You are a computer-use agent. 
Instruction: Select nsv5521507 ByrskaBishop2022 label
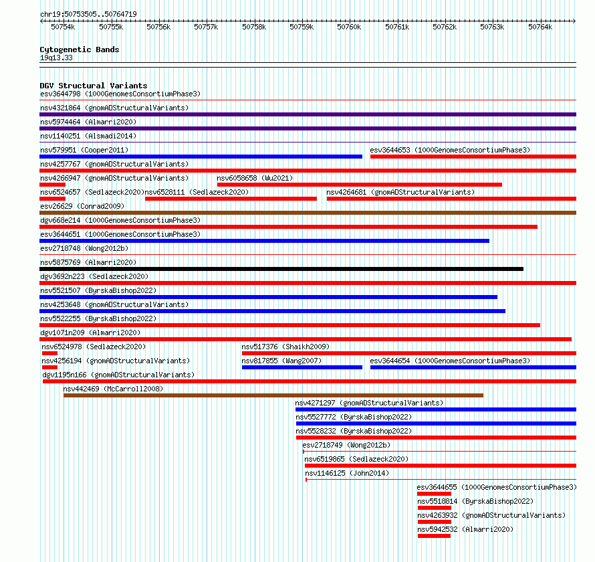coord(98,290)
